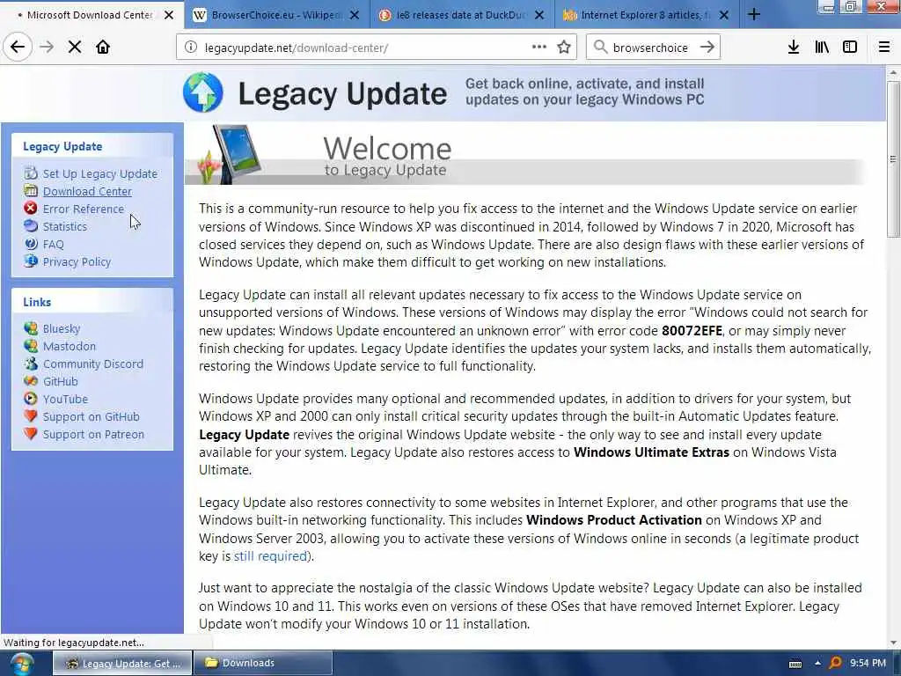Open page actions three-dot menu
The image size is (901, 676).
[539, 48]
